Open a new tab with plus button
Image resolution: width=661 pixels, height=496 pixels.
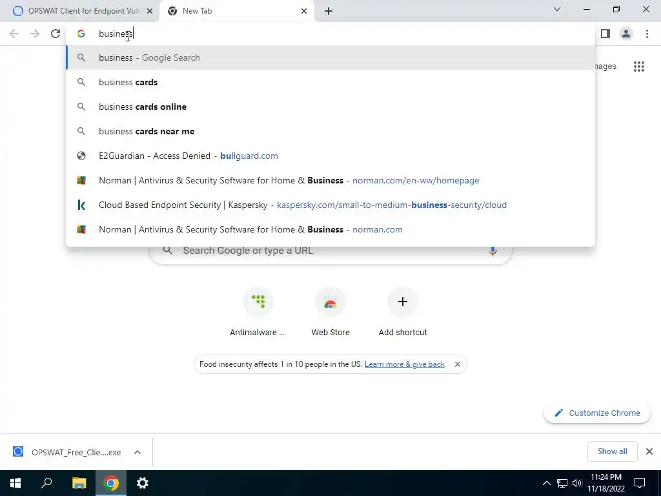point(329,11)
